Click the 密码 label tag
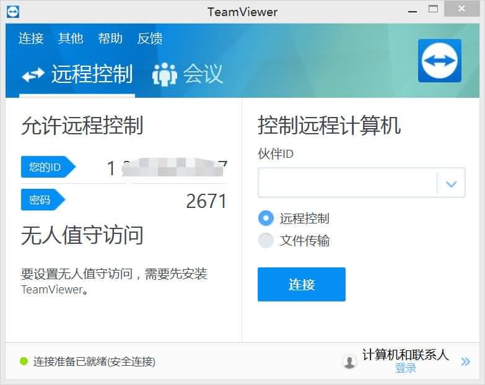This screenshot has height=385, width=485. (x=43, y=199)
